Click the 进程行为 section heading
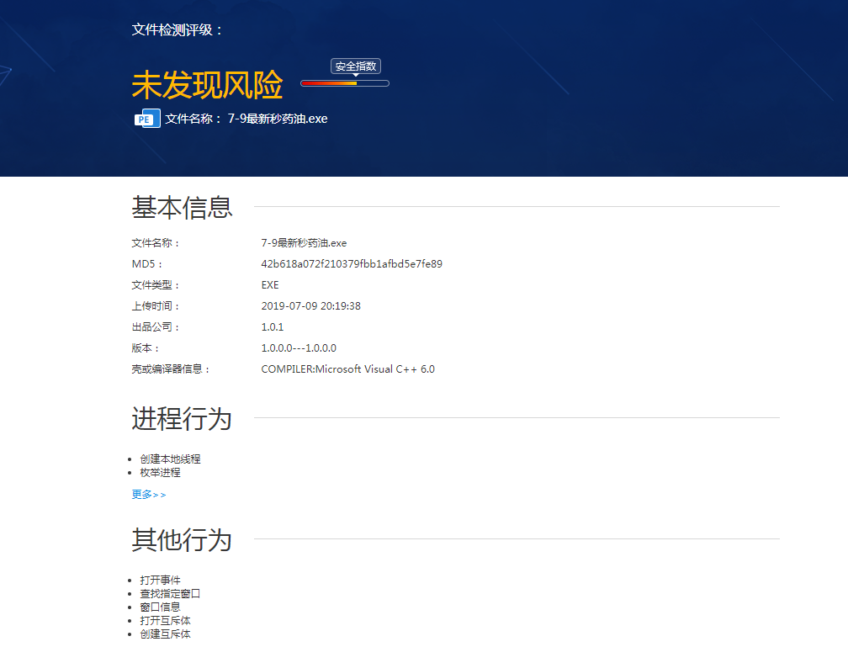 pyautogui.click(x=182, y=418)
